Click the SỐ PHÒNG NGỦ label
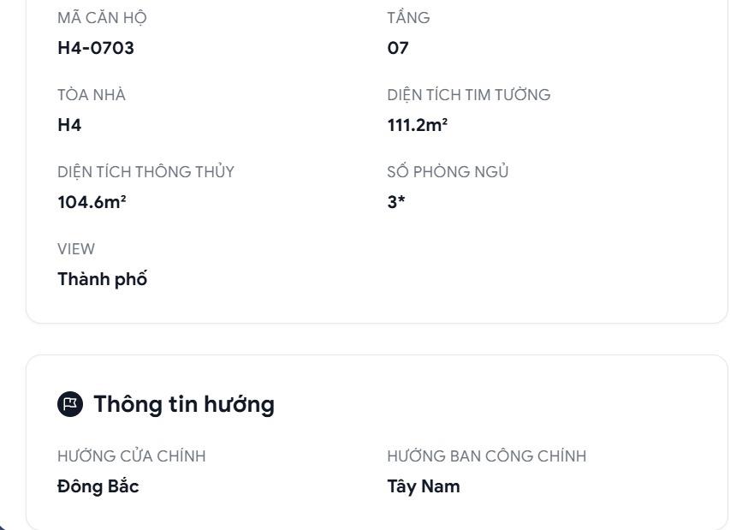Viewport: 730px width, 530px height. (x=448, y=172)
